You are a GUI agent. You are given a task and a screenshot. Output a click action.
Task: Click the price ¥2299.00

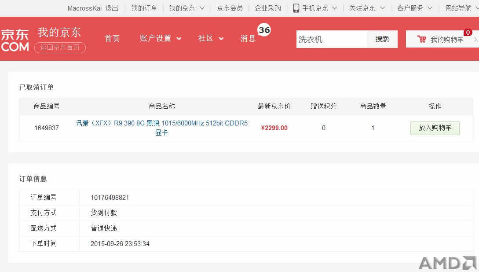tap(274, 128)
